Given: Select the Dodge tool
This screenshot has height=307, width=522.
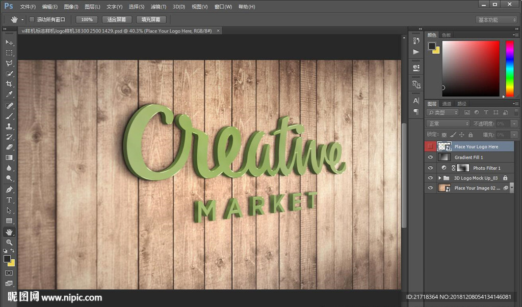Looking at the screenshot, I should [x=9, y=178].
